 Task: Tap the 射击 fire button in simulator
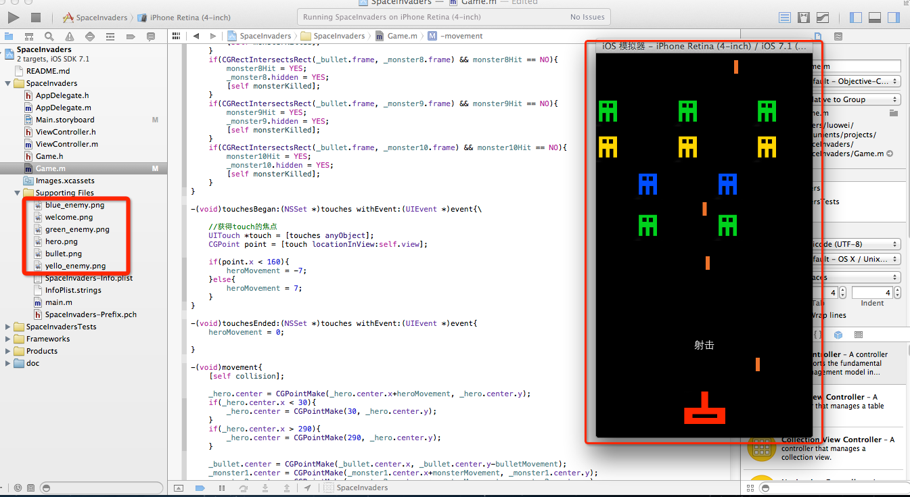point(704,345)
